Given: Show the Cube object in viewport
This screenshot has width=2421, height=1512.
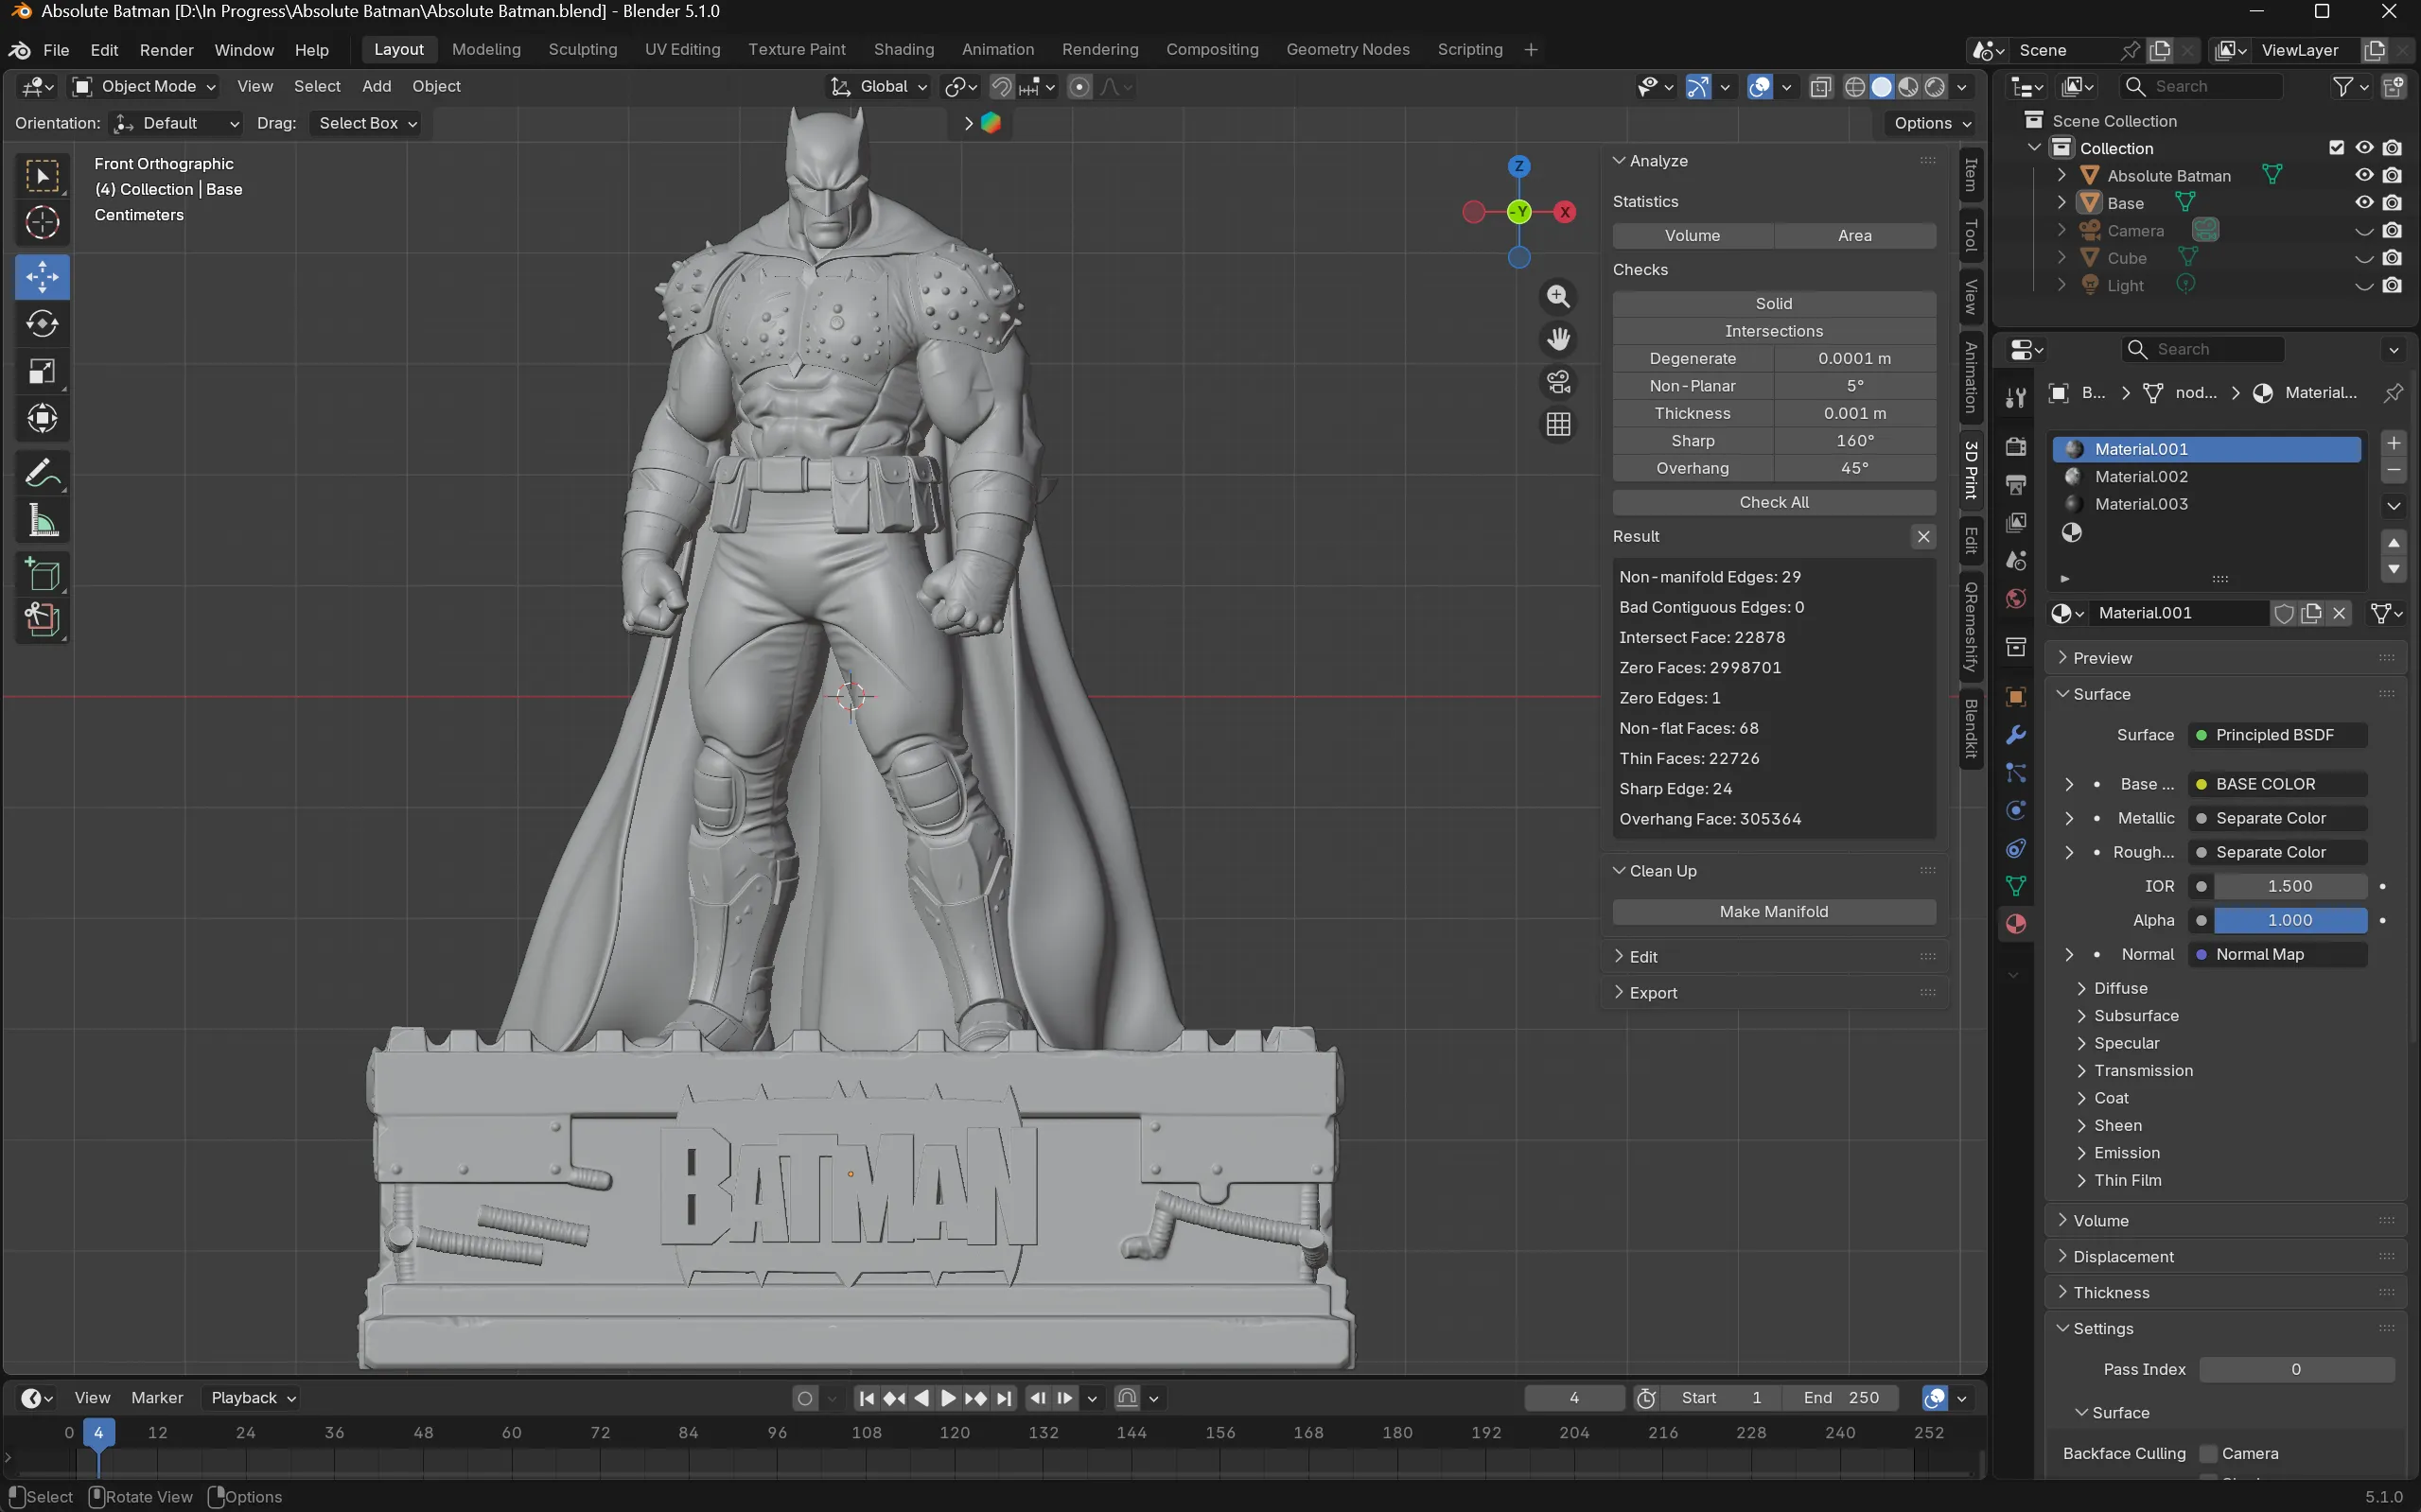Looking at the screenshot, I should pyautogui.click(x=2364, y=258).
